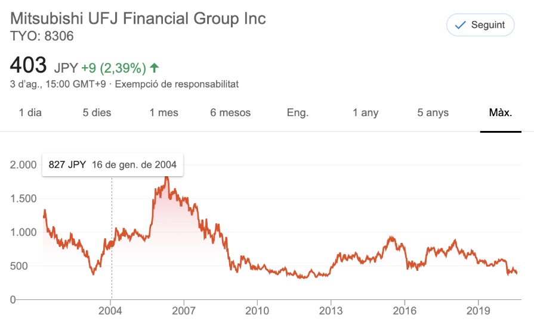Click the green up arrow icon
Image resolution: width=534 pixels, height=325 pixels.
pos(155,67)
